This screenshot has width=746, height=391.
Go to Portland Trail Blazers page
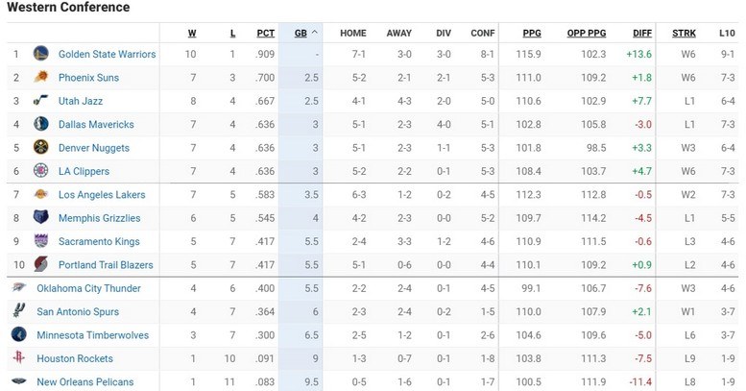(106, 265)
